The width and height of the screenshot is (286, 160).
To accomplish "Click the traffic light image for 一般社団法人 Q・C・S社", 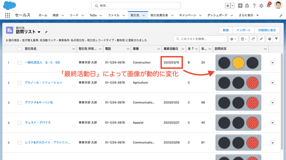I will [x=238, y=62].
